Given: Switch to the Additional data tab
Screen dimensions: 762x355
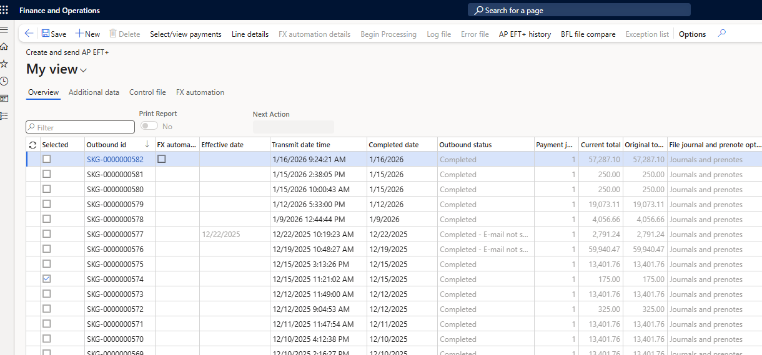Looking at the screenshot, I should pyautogui.click(x=94, y=92).
